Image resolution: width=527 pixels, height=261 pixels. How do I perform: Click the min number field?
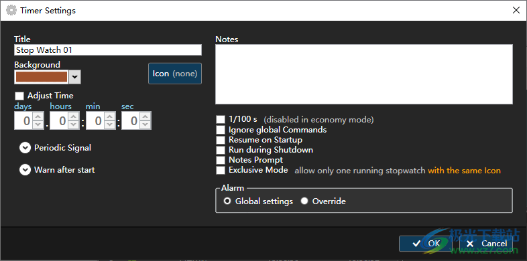coord(95,120)
